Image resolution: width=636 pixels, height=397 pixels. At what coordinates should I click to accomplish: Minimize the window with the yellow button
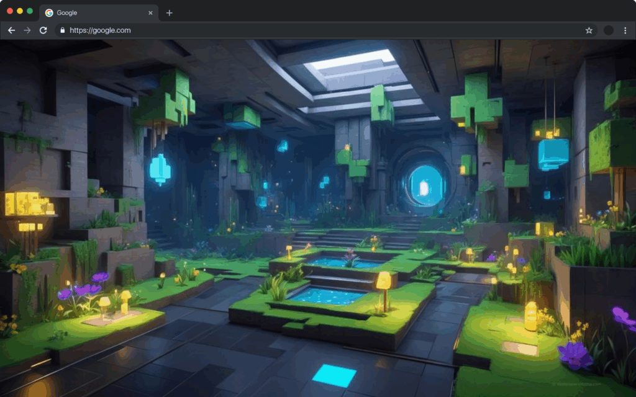pos(20,11)
